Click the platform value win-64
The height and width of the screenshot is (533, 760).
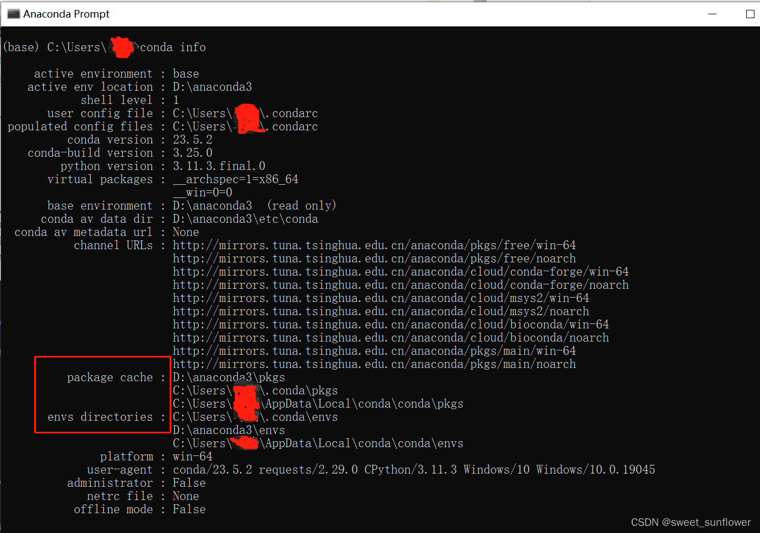(192, 457)
